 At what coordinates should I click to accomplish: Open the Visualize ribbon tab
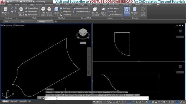coord(39,5)
